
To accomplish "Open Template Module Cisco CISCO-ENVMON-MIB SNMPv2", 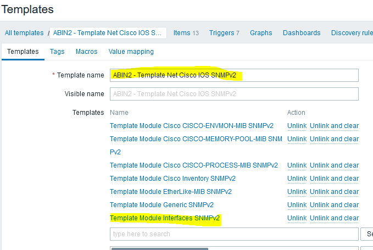I will coord(192,126).
